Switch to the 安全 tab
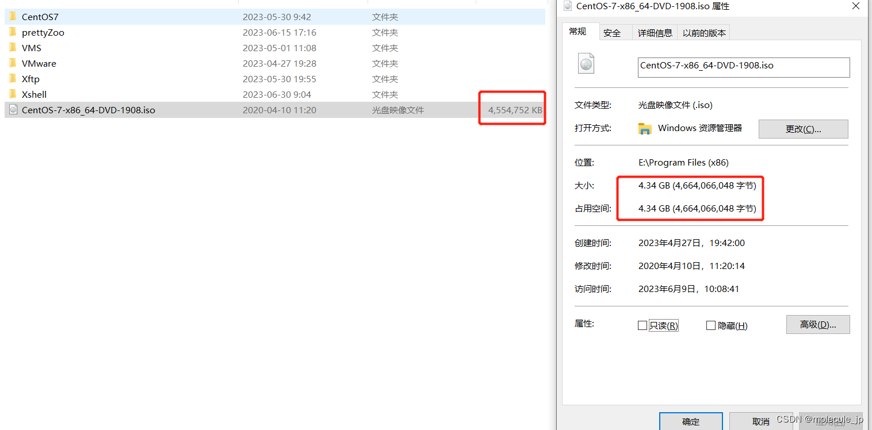 click(615, 33)
